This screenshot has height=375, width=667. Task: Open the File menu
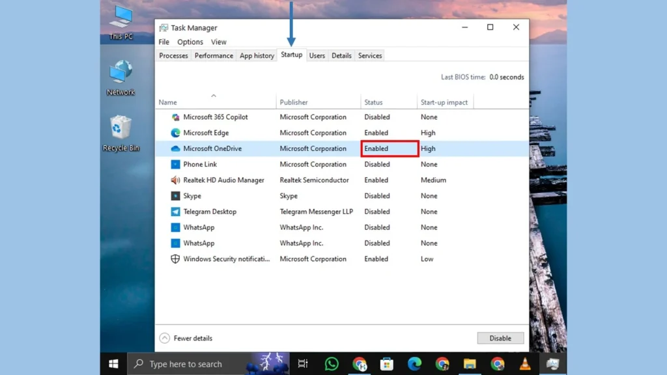(163, 42)
